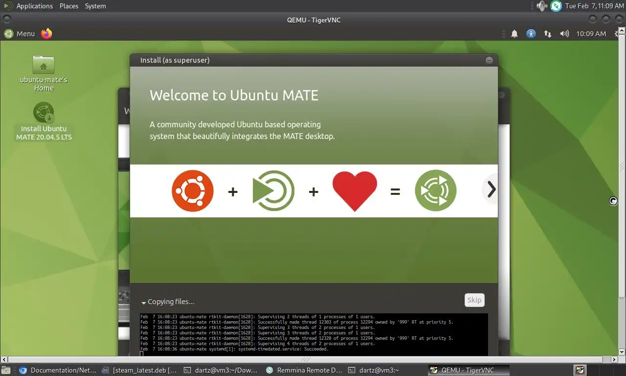Click the workspace switcher icon in taskbar
Image resolution: width=626 pixels, height=376 pixels.
580,370
